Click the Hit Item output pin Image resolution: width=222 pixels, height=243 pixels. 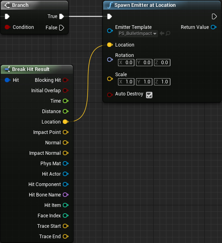tap(66, 205)
